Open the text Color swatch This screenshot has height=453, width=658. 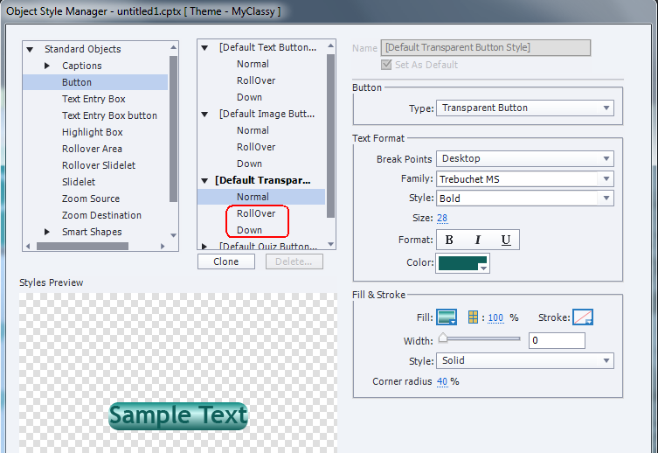(463, 263)
